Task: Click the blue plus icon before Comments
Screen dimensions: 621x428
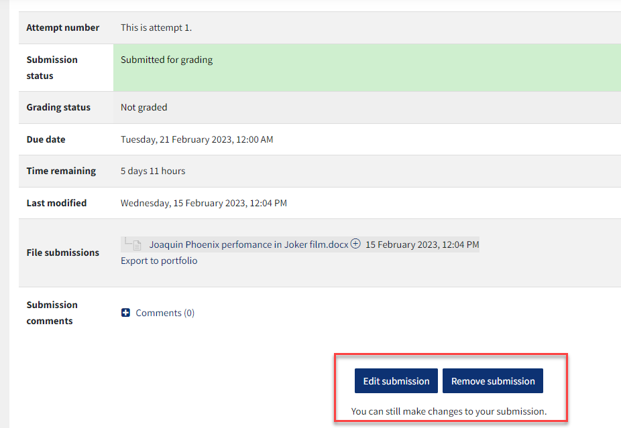Action: click(125, 312)
